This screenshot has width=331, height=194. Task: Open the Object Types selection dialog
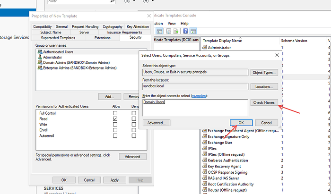click(x=264, y=73)
